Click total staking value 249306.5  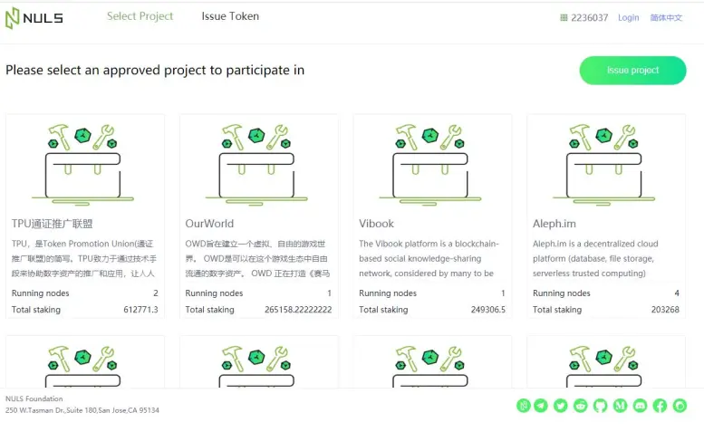(x=488, y=310)
